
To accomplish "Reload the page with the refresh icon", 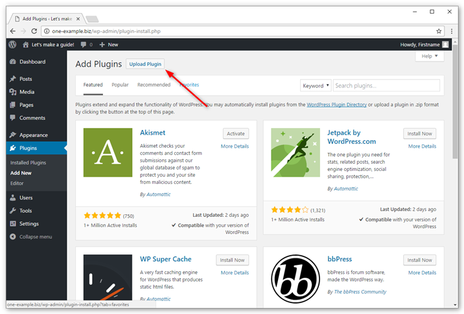I will [34, 31].
